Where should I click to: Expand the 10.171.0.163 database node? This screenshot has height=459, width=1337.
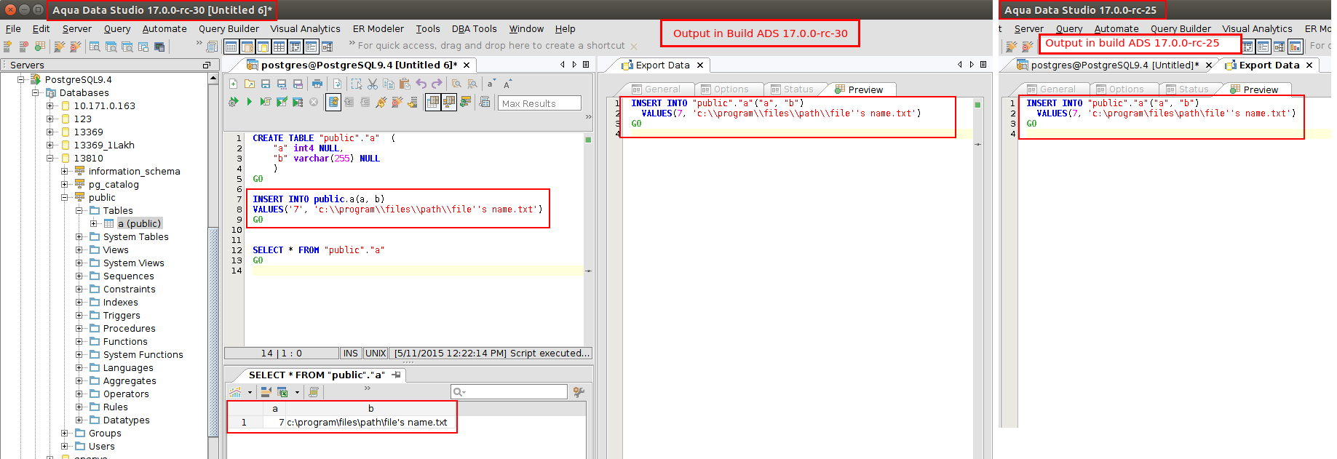point(49,105)
